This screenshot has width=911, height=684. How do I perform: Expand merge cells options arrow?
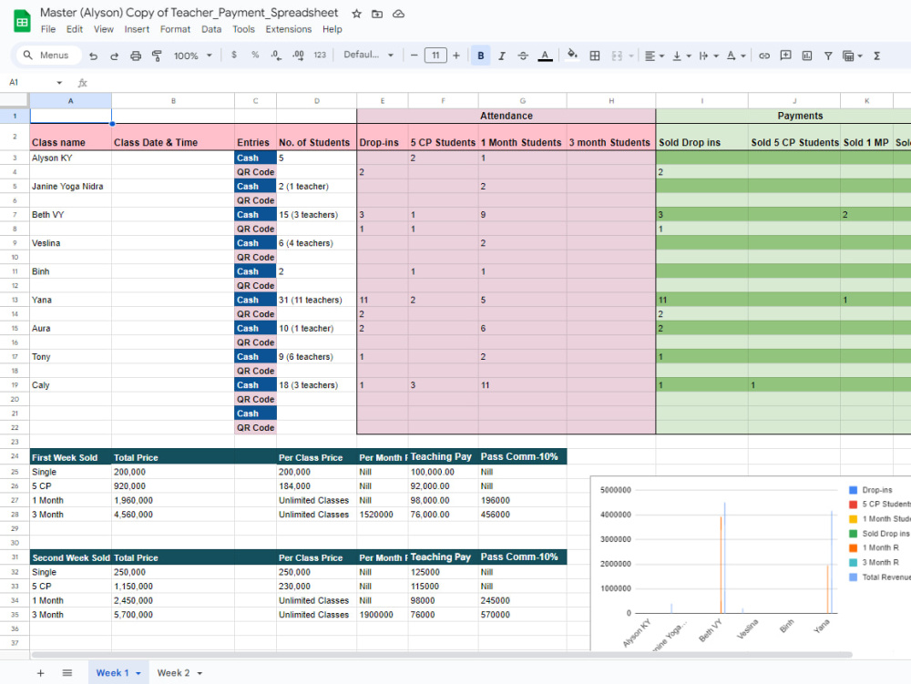631,56
